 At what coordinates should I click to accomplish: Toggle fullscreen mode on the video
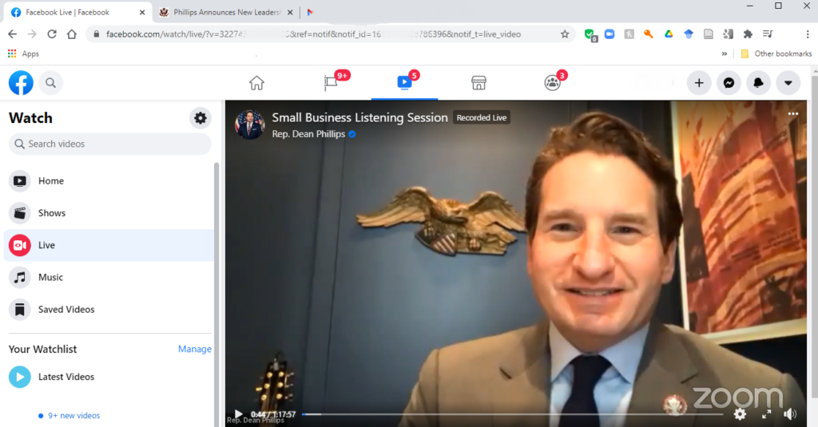tap(765, 414)
